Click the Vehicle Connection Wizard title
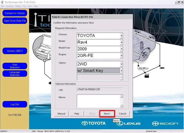Screen dimensions: 184x133 click(x=72, y=17)
